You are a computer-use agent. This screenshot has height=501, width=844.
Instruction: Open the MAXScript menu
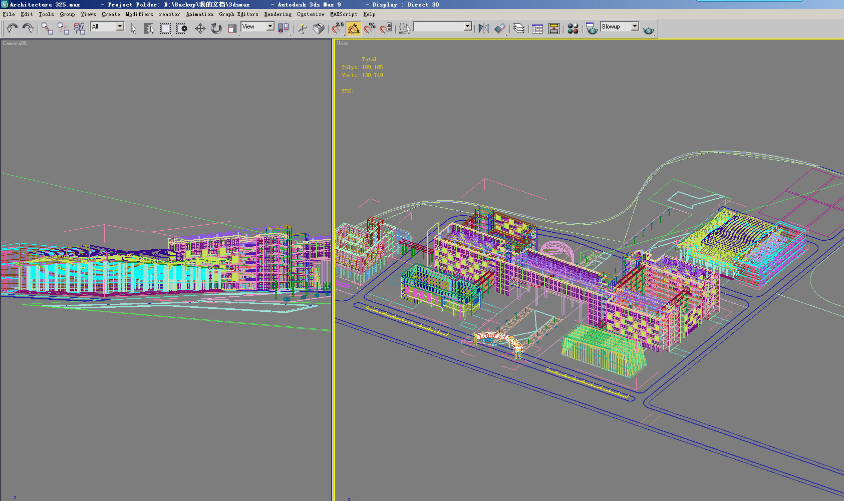[x=344, y=15]
